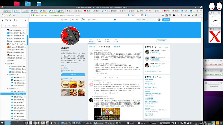Screen dimensions: 223x125
Task: Close the bookmarks sidebar
Action: [x=26, y=20]
